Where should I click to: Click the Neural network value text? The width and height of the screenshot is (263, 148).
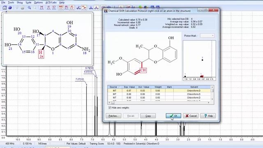click(x=127, y=25)
